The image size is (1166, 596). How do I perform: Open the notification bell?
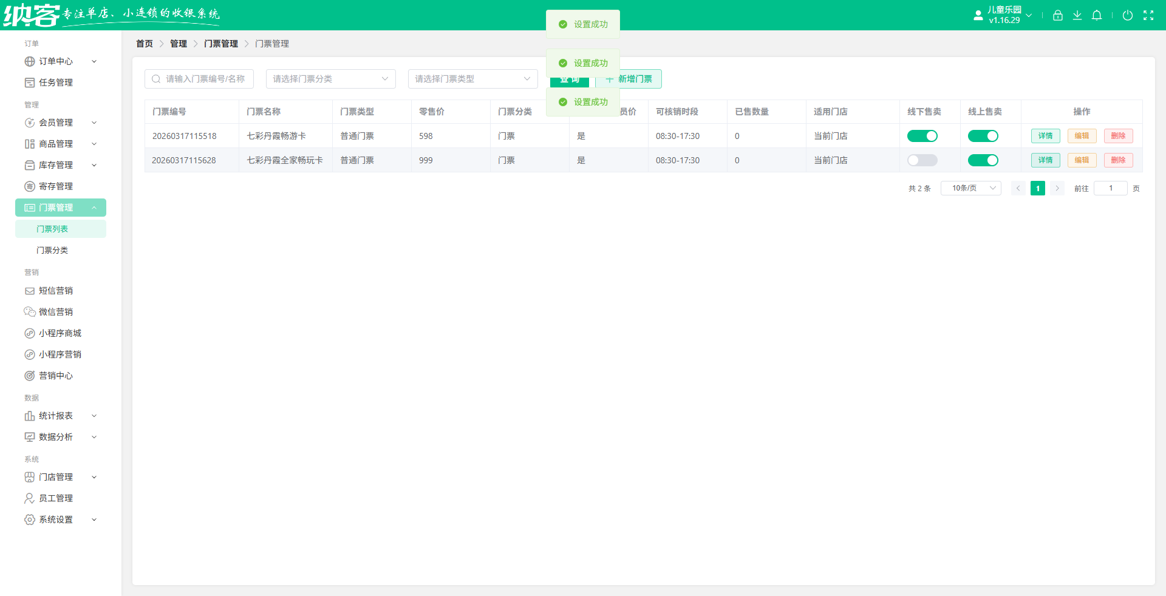coord(1096,16)
